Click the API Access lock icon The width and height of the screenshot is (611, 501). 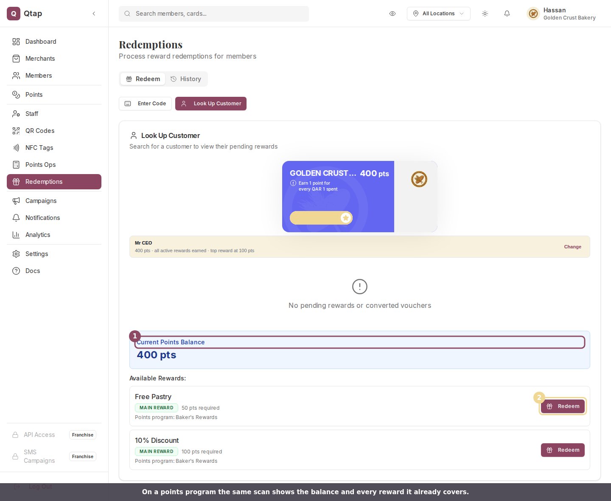point(15,435)
